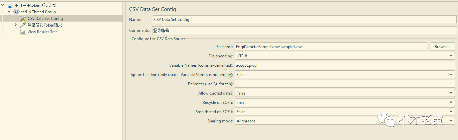Click the setUp Thread Group gear icon
This screenshot has height=140, width=458.
click(x=16, y=12)
